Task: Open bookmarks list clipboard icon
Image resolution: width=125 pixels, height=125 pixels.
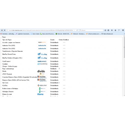Action: (108, 30)
